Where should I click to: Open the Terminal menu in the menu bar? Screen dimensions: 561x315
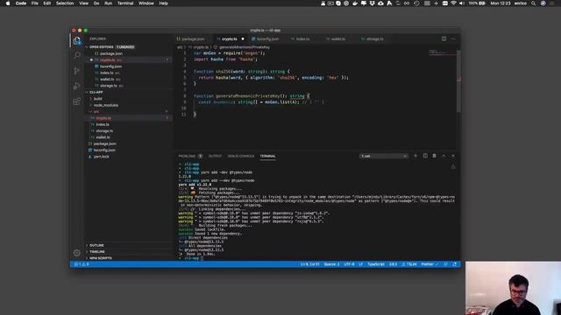125,3
